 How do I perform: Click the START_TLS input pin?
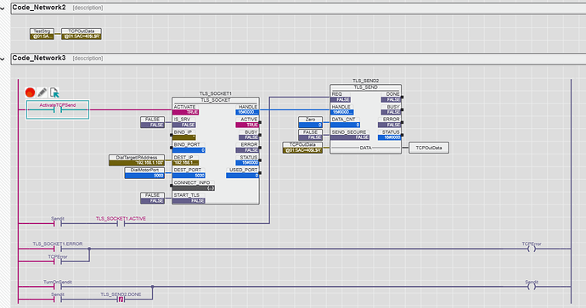(x=189, y=198)
